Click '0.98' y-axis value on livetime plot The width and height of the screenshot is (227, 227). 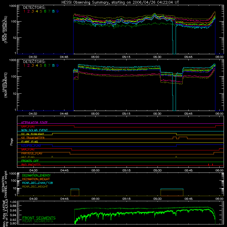point(13,206)
